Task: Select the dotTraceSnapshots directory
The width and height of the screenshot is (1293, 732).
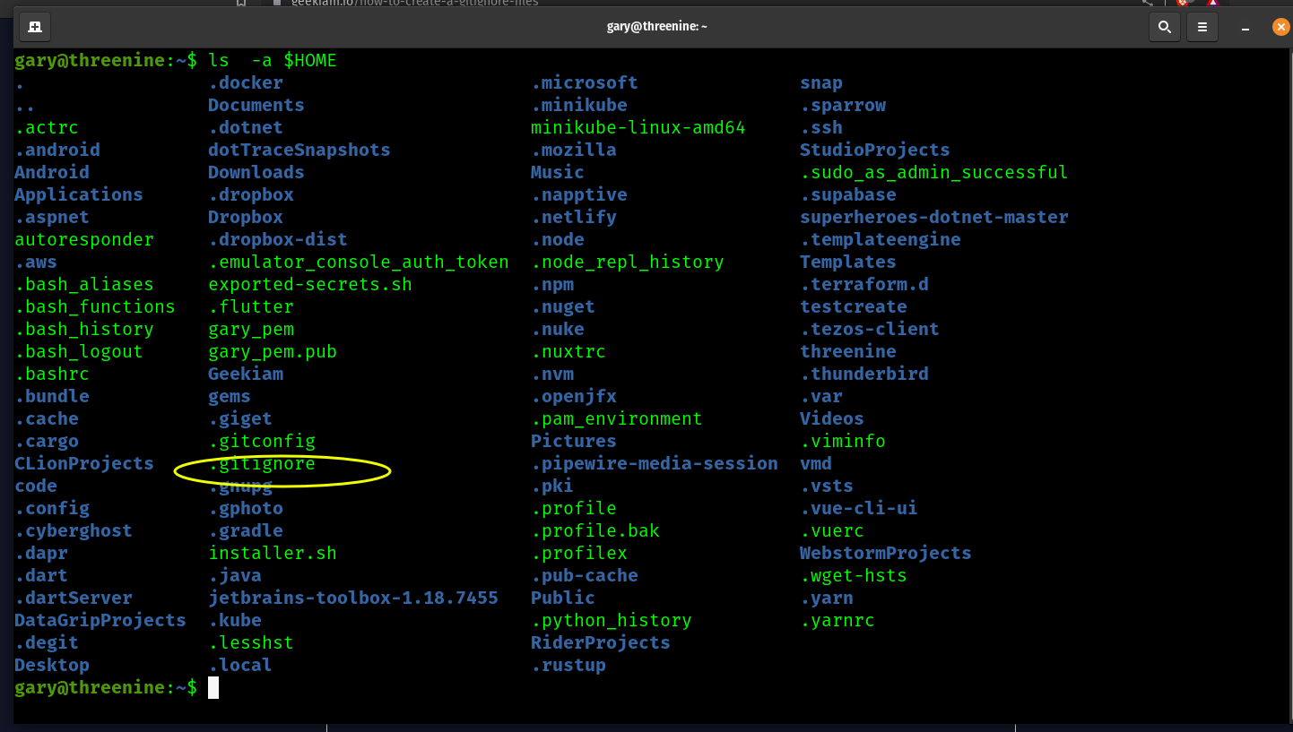Action: coord(299,150)
